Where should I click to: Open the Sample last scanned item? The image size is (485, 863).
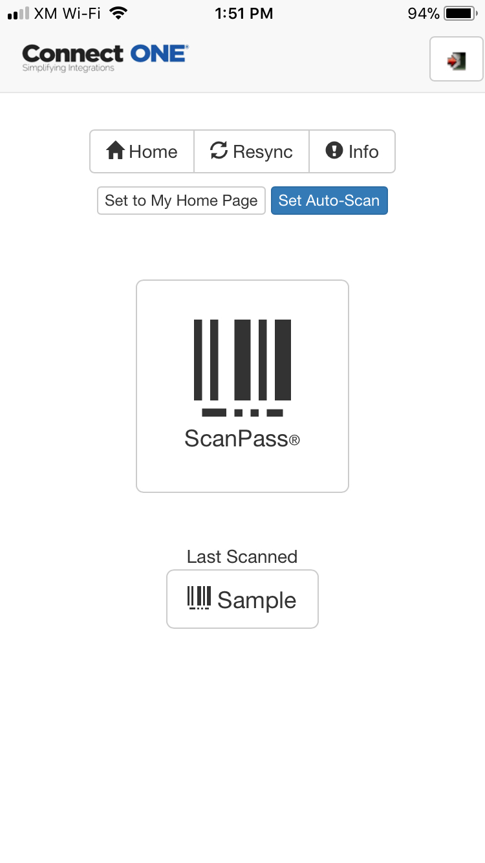(x=242, y=599)
